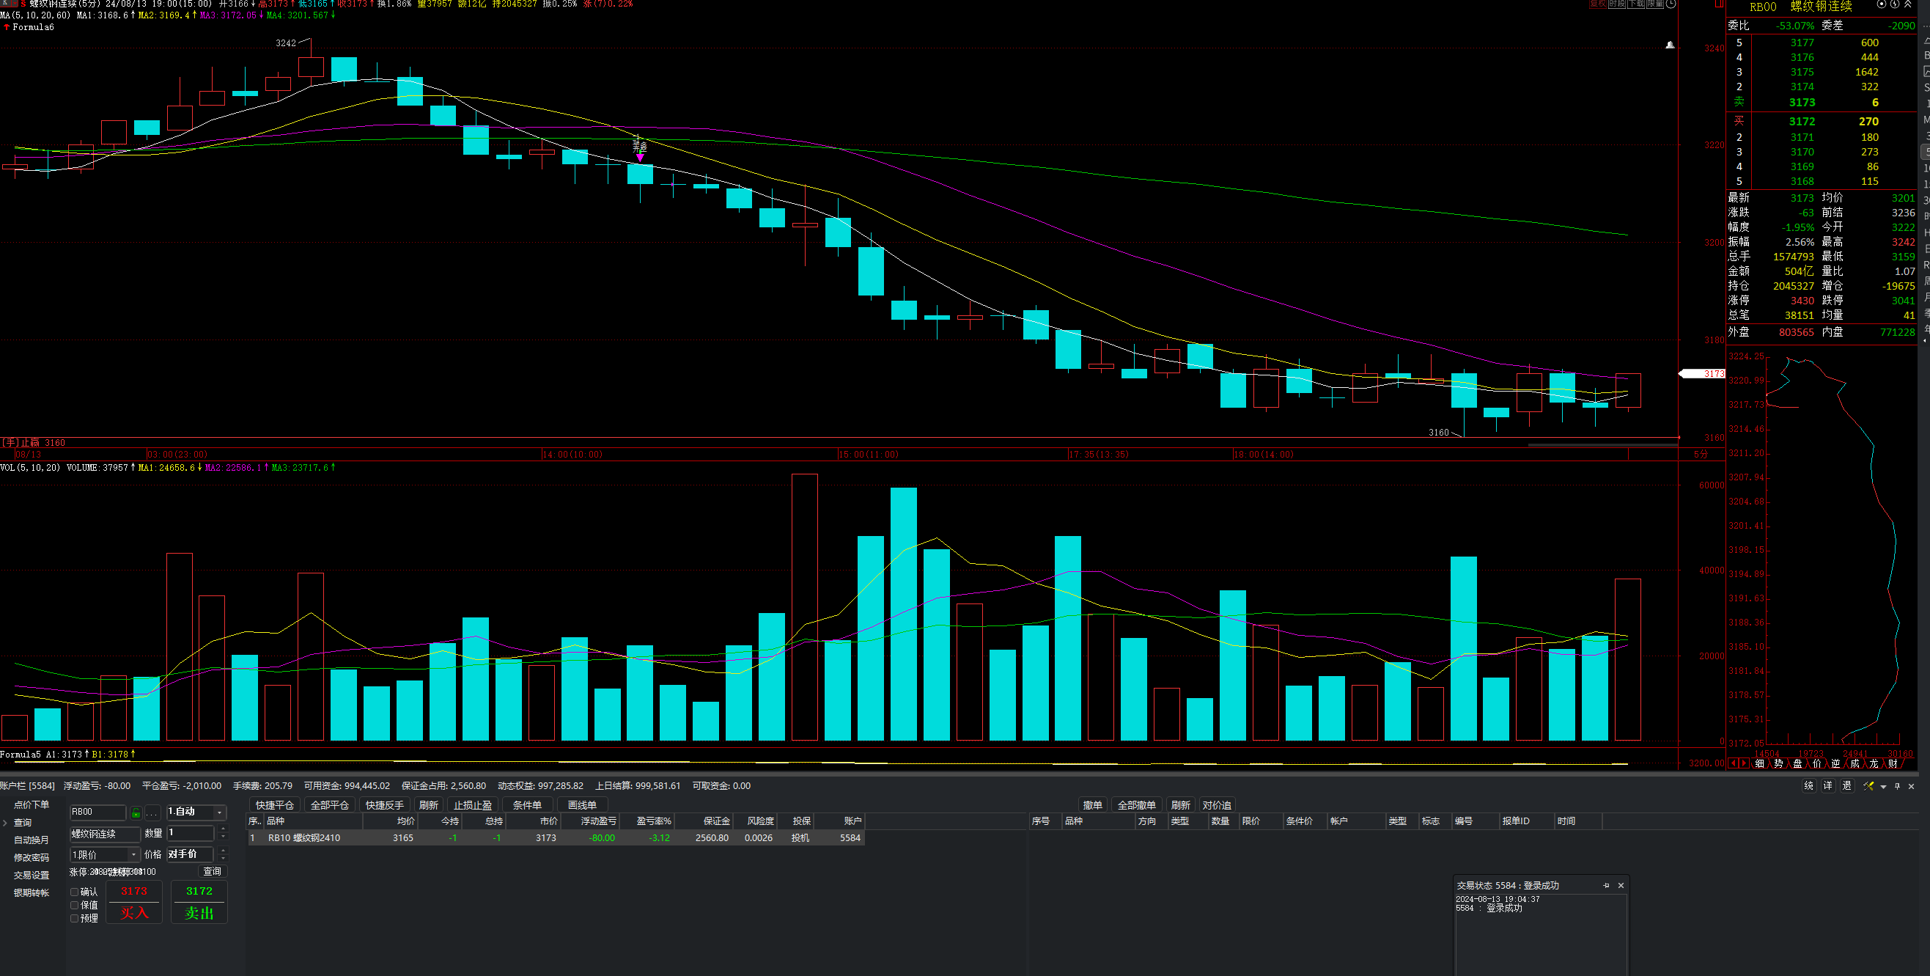This screenshot has height=976, width=1930.
Task: Click the RB00 contract code input field
Action: coord(98,812)
